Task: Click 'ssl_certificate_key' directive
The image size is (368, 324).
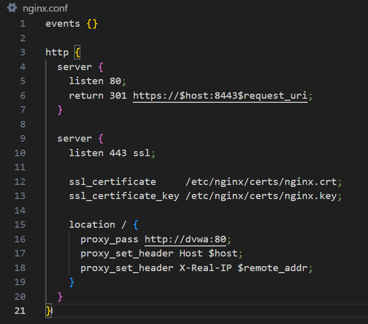Action: [x=124, y=196]
